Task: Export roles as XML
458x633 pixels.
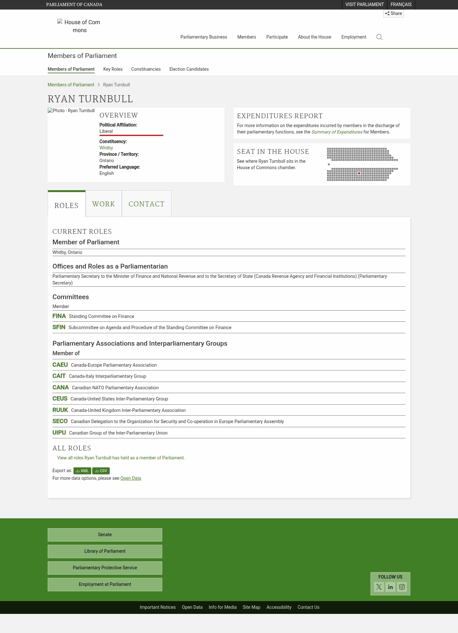Action: pyautogui.click(x=82, y=471)
